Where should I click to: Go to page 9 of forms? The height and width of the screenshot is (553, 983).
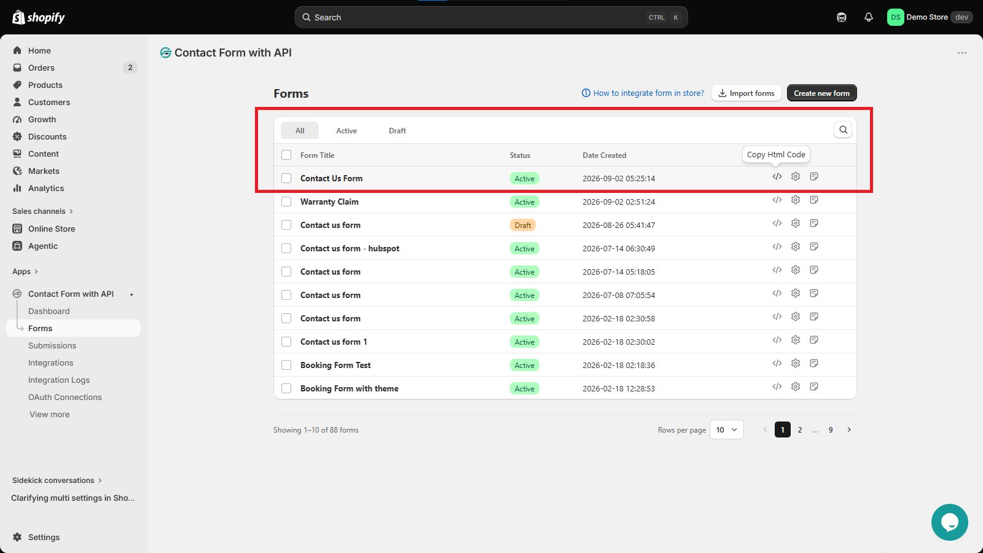click(x=831, y=429)
